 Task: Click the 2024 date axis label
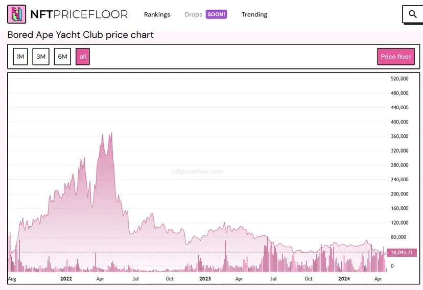(344, 279)
